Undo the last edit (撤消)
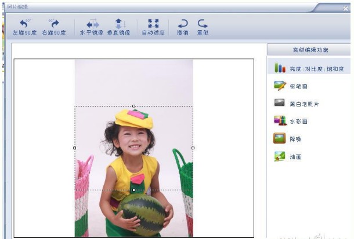 point(182,24)
